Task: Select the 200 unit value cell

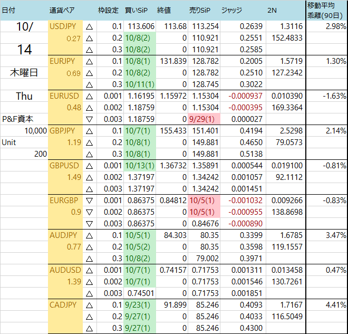Action: [24, 154]
